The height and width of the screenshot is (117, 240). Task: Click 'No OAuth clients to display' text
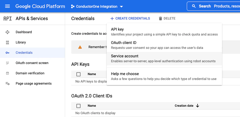pyautogui.click(x=95, y=113)
